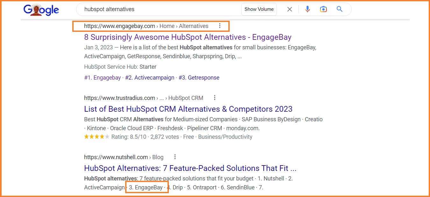The image size is (430, 197).
Task: Click the Google doodle logo
Action: [41, 10]
